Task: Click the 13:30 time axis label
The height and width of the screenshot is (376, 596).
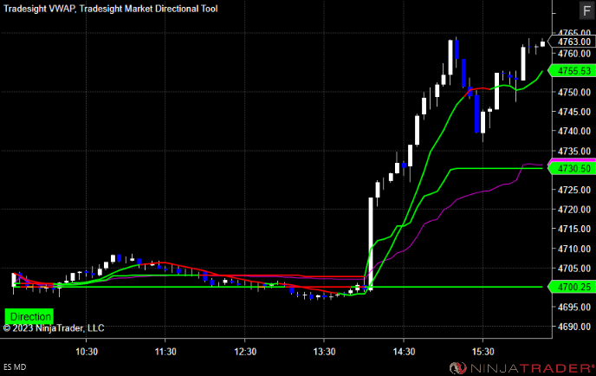Action: [x=324, y=352]
